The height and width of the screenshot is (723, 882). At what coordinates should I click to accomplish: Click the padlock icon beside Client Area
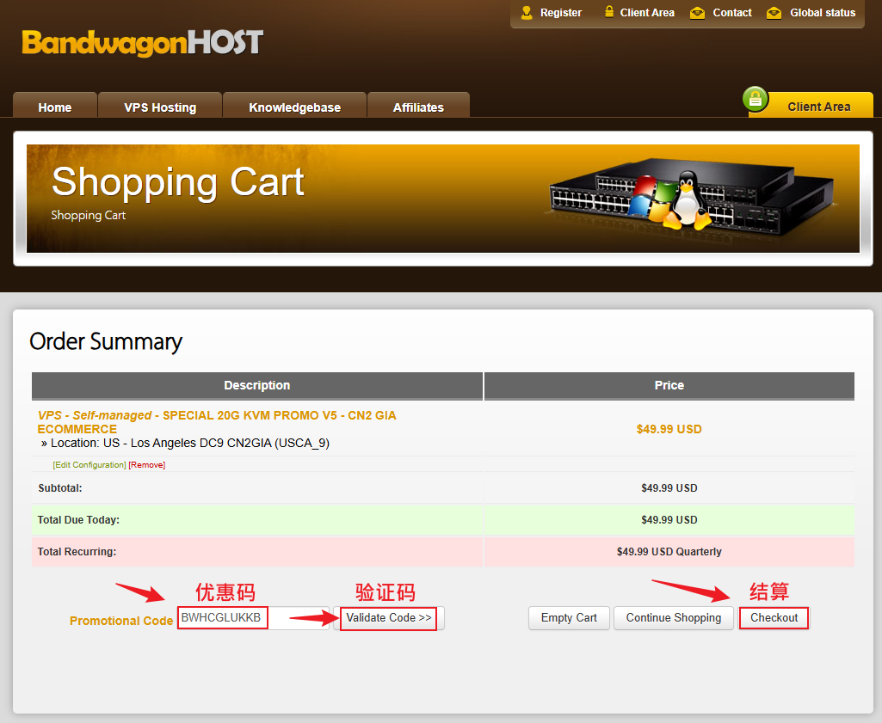[x=609, y=13]
